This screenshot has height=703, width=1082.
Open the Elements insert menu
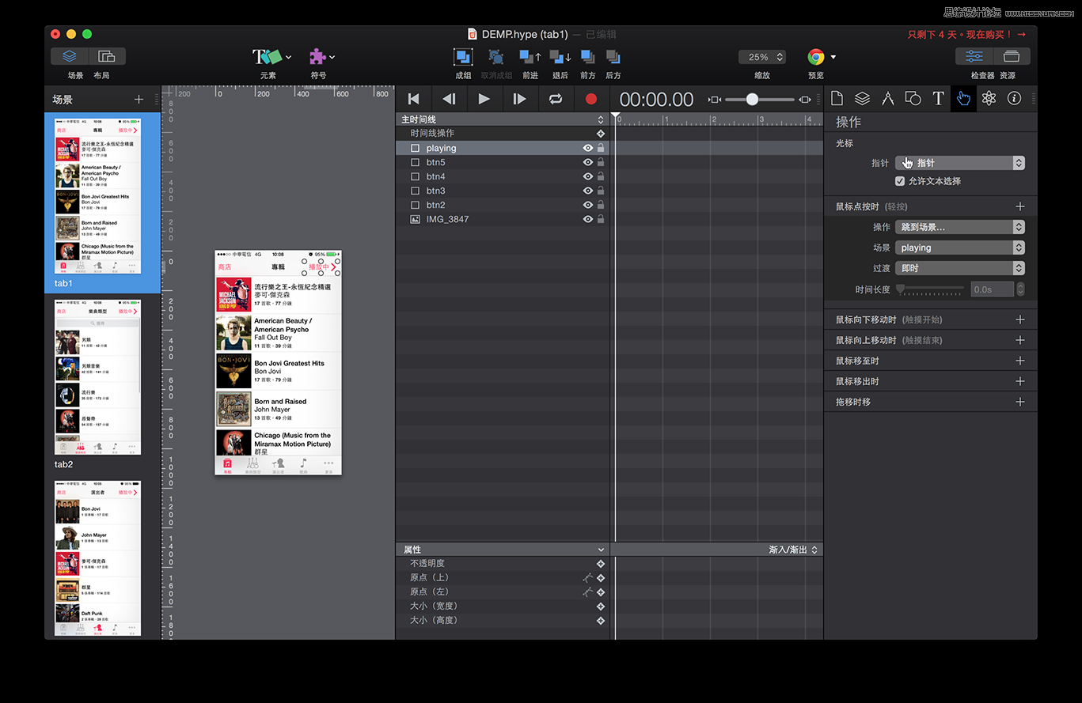click(271, 57)
